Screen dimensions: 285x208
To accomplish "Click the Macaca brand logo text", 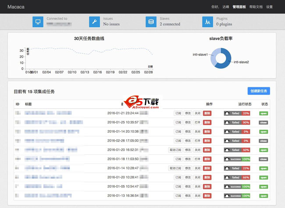I will pos(16,7).
